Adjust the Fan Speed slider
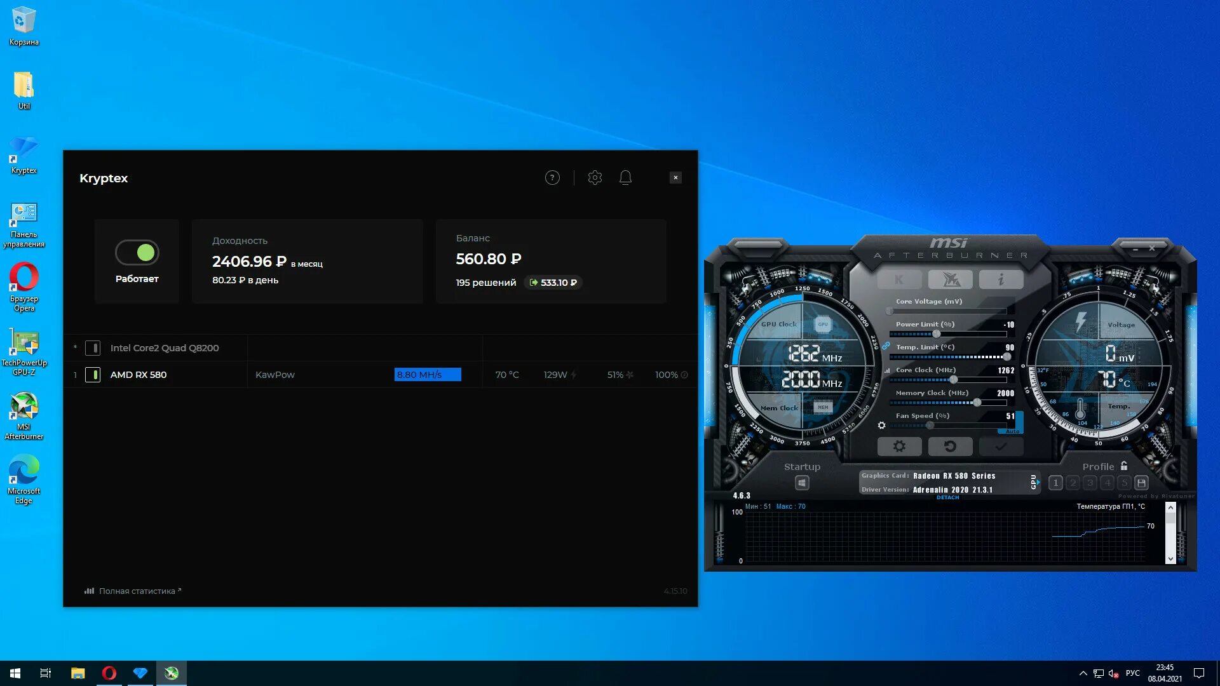 click(x=947, y=426)
